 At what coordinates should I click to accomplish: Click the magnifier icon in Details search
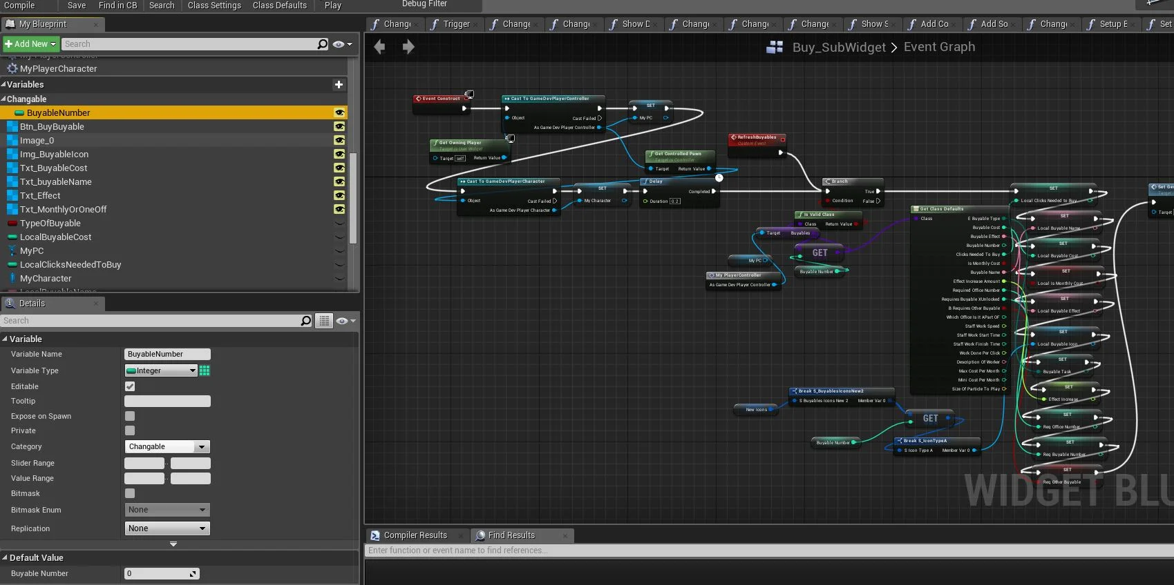click(x=305, y=321)
